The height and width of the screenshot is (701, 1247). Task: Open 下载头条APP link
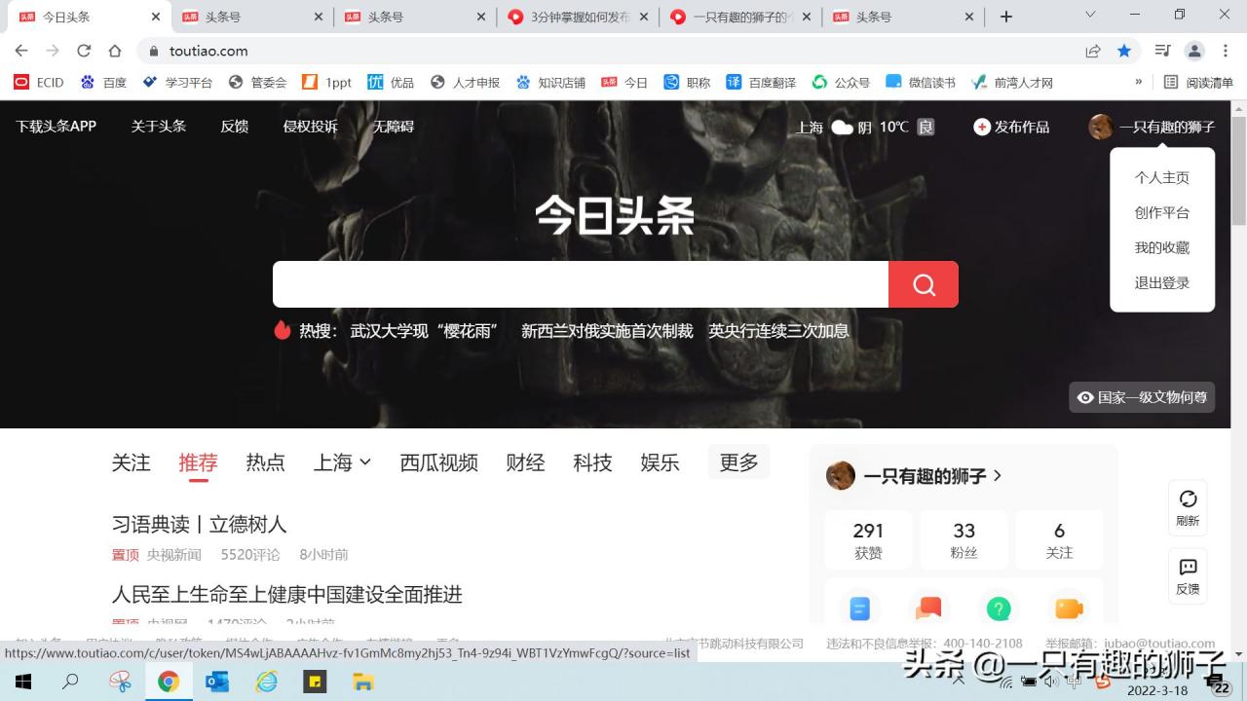(x=56, y=127)
